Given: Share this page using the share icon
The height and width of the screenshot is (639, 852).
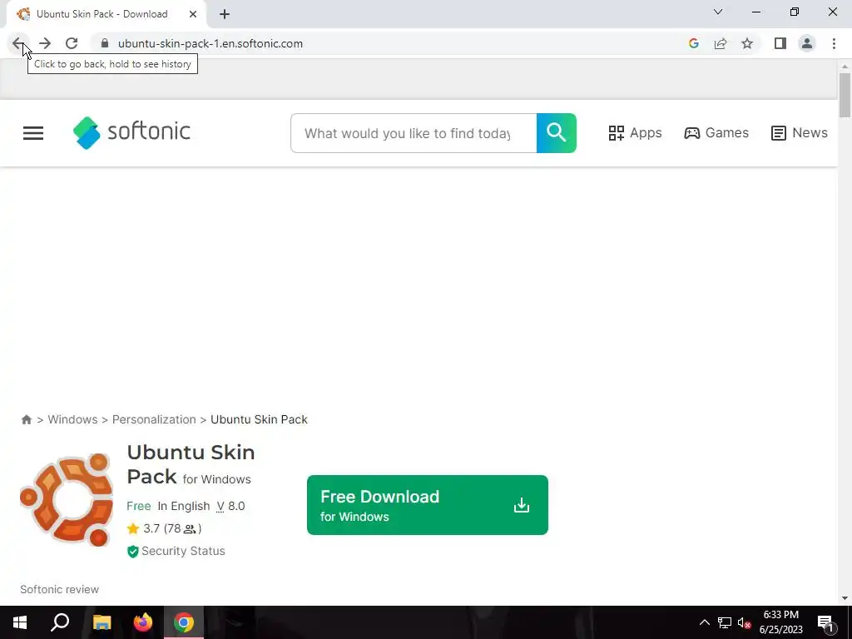Looking at the screenshot, I should coord(721,43).
